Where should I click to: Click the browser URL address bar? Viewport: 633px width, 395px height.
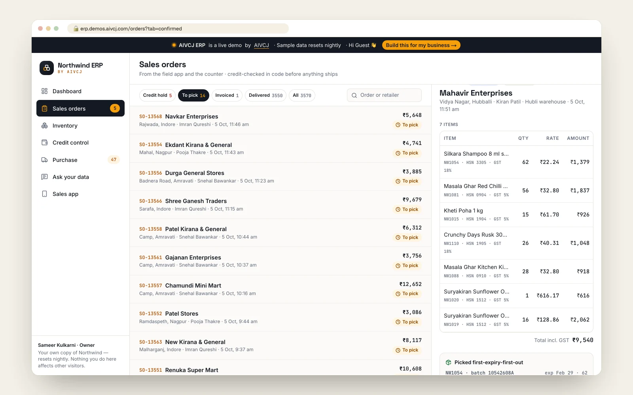[x=178, y=28]
